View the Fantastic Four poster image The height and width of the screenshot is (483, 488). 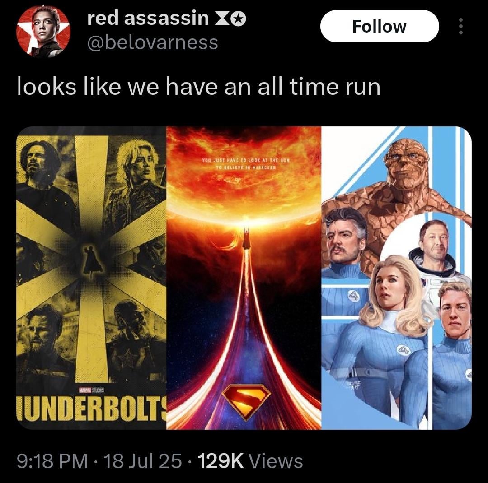click(397, 278)
